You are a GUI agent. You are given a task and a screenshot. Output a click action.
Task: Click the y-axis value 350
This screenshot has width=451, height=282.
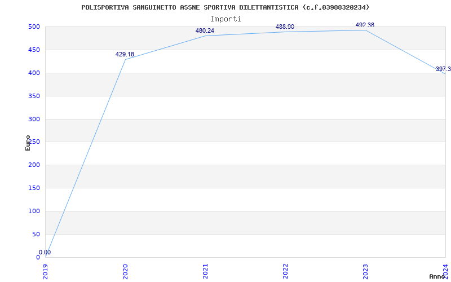pyautogui.click(x=34, y=96)
